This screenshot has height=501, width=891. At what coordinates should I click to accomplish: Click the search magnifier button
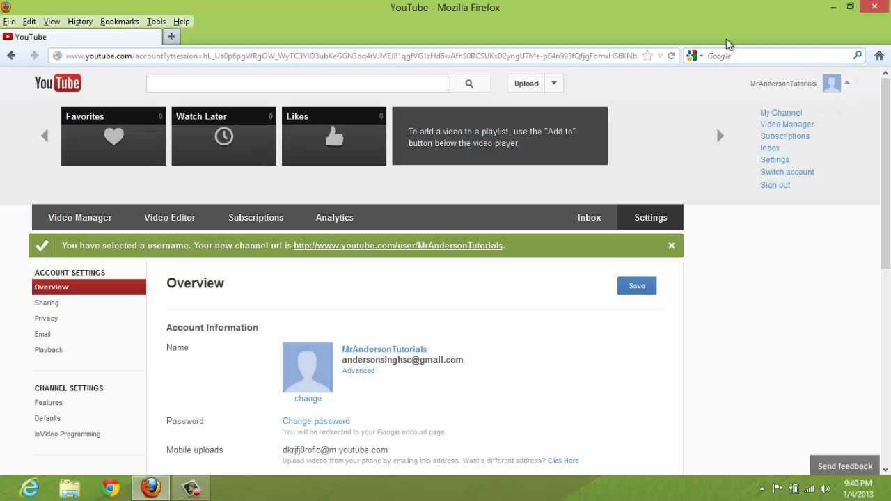(469, 83)
